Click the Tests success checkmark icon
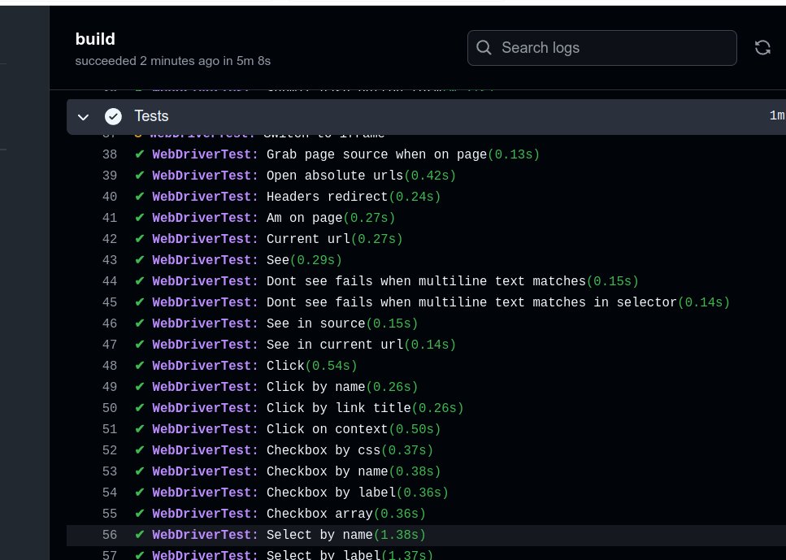 [x=113, y=116]
